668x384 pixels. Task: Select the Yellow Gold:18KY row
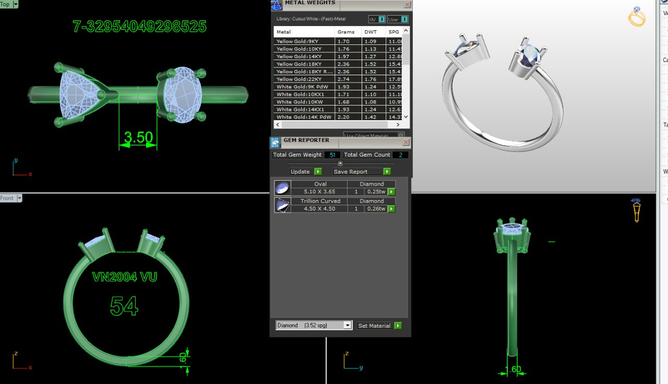tap(338, 64)
